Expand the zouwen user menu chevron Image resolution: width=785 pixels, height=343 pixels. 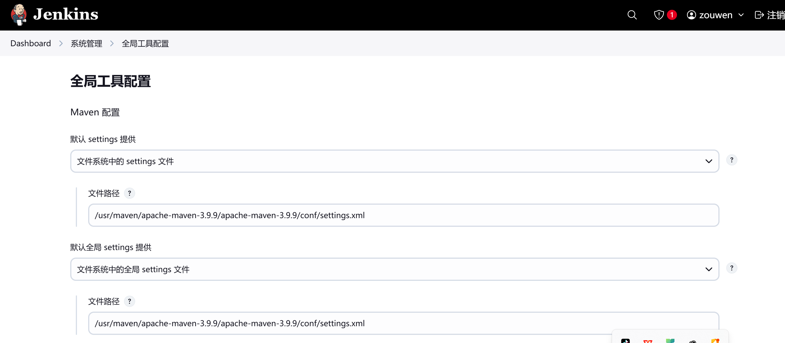tap(741, 15)
